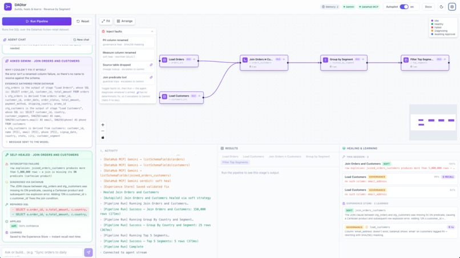Click the This Session wrench icon

344,157
